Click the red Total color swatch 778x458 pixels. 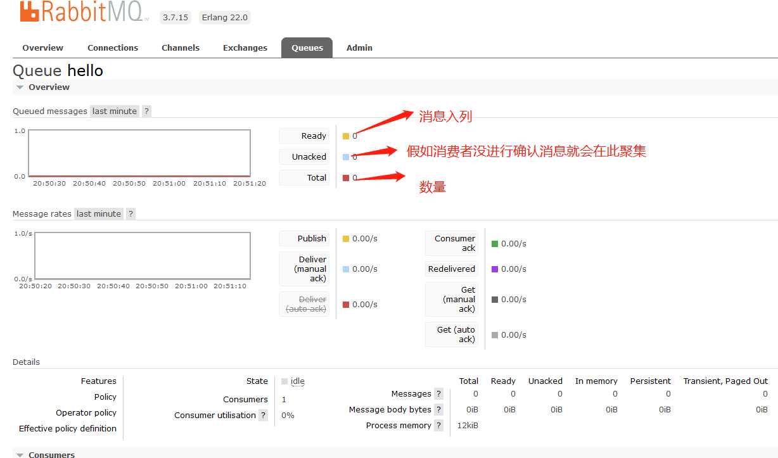346,177
